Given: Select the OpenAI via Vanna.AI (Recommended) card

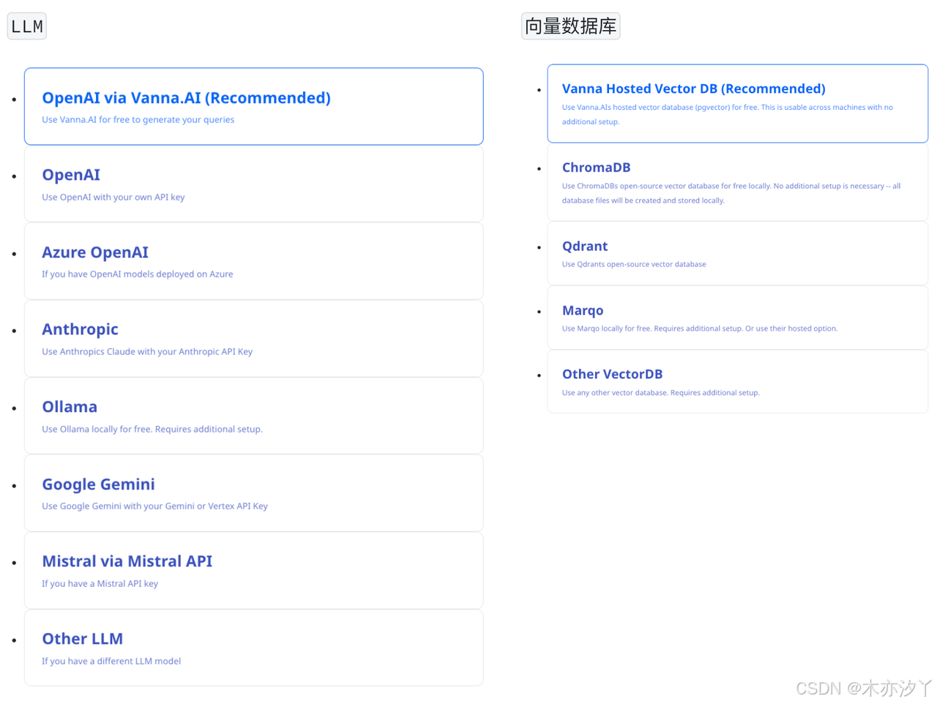Looking at the screenshot, I should click(253, 106).
